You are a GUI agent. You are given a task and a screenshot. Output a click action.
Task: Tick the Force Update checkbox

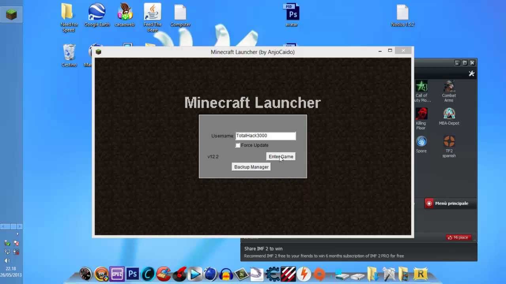click(238, 146)
